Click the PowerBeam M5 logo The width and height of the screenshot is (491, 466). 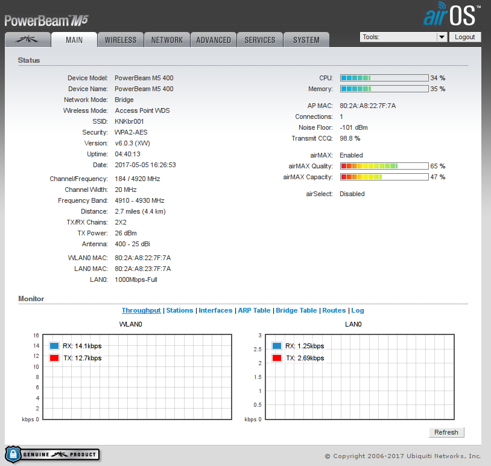[46, 21]
